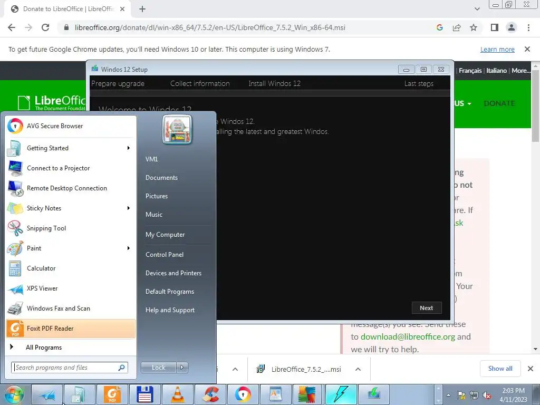Viewport: 540px width, 405px height.
Task: Open DONATE on LibreOffice navigation
Action: pyautogui.click(x=499, y=103)
